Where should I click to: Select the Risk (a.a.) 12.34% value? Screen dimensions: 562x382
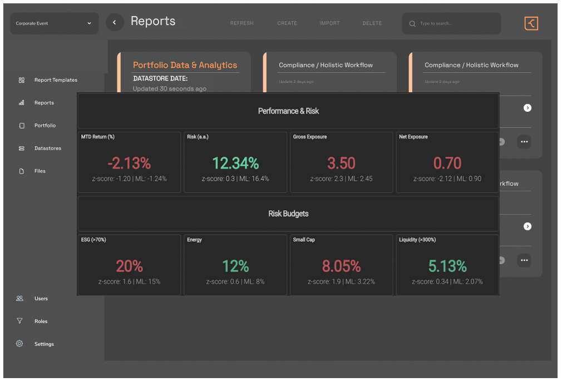tap(235, 163)
